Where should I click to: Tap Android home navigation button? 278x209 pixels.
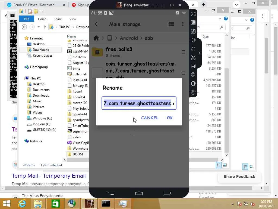tap(139, 193)
